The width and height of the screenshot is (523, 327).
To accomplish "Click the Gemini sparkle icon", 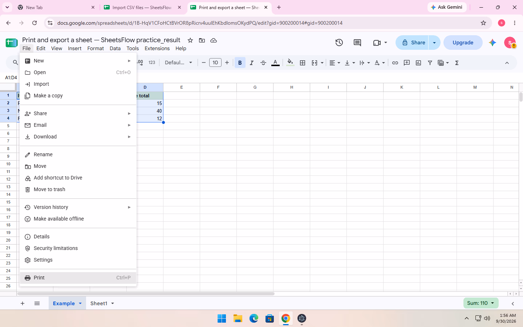I will [492, 43].
